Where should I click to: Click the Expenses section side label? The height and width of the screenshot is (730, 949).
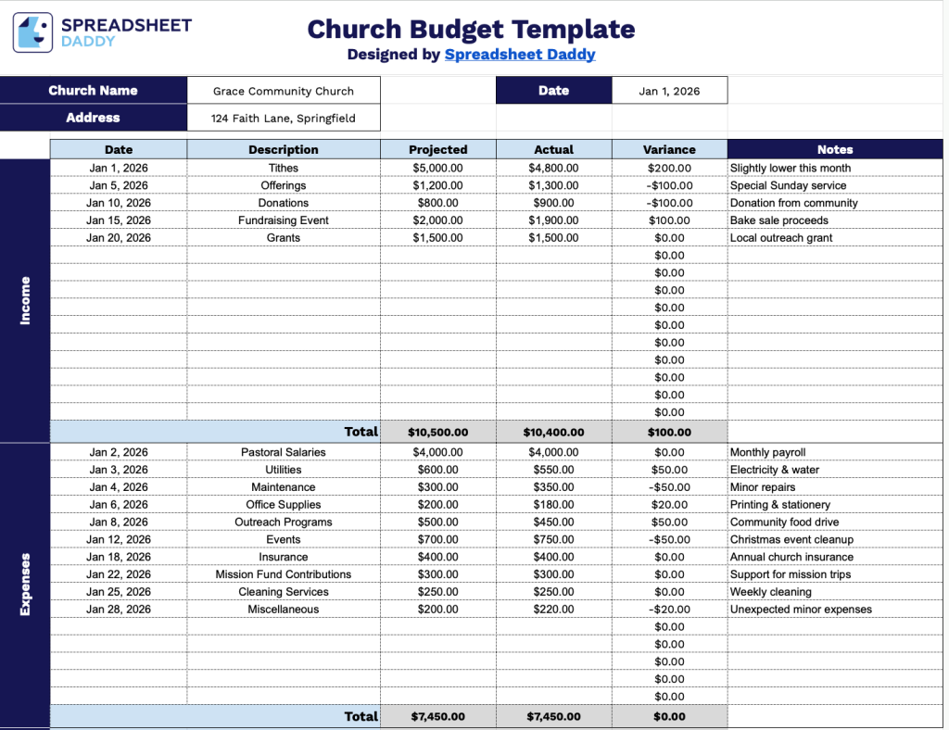click(25, 584)
